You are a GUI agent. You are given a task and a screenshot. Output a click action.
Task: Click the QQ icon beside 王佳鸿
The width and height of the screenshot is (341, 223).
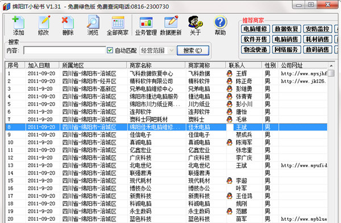(229, 196)
